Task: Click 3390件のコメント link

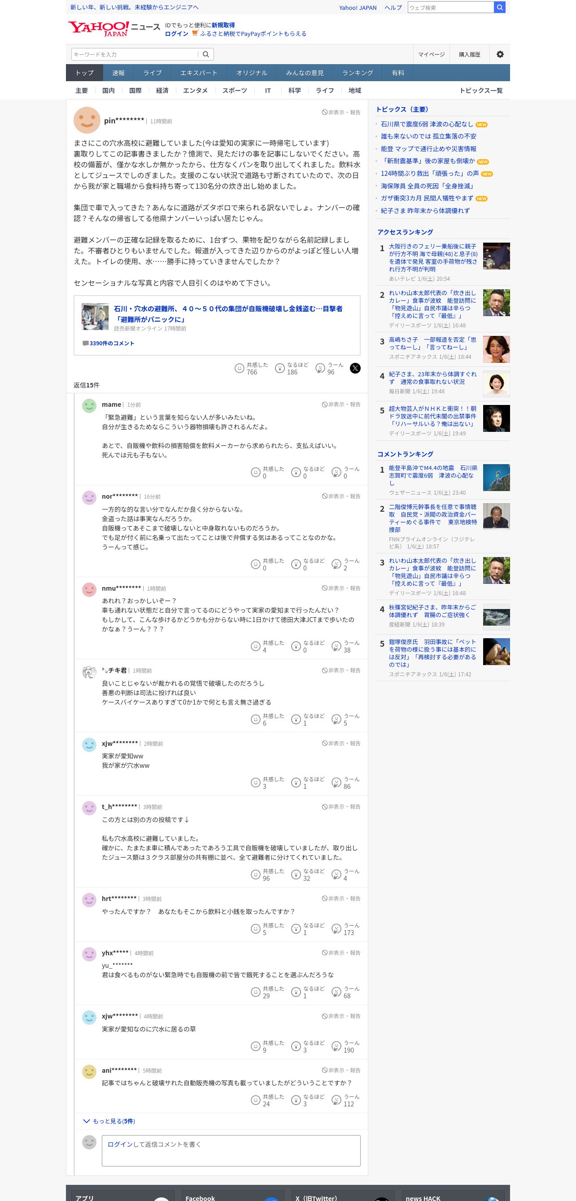Action: (x=111, y=343)
